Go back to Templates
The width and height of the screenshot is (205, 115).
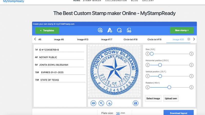pyautogui.click(x=47, y=30)
